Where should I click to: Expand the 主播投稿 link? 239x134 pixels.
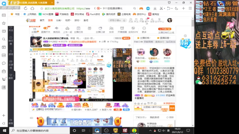pos(144,38)
